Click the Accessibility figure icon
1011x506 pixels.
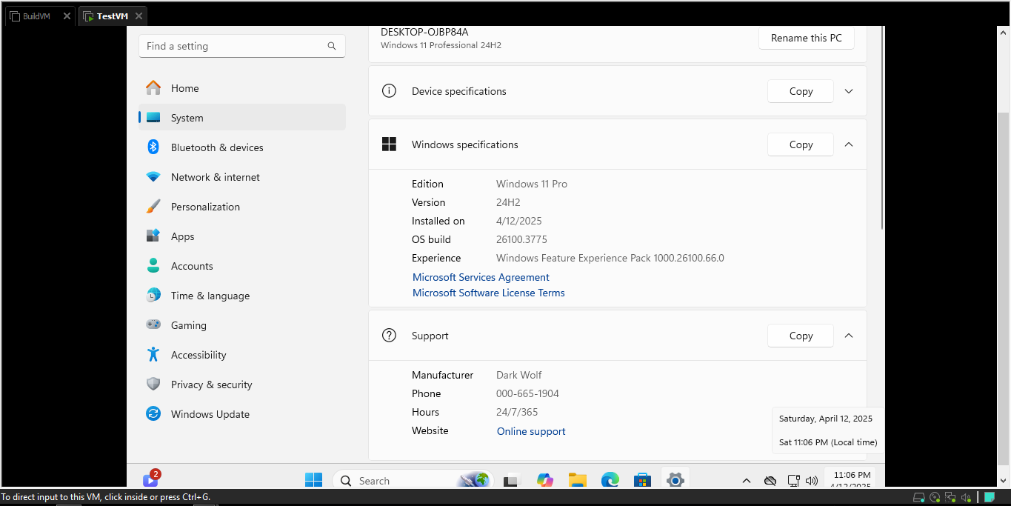[153, 355]
